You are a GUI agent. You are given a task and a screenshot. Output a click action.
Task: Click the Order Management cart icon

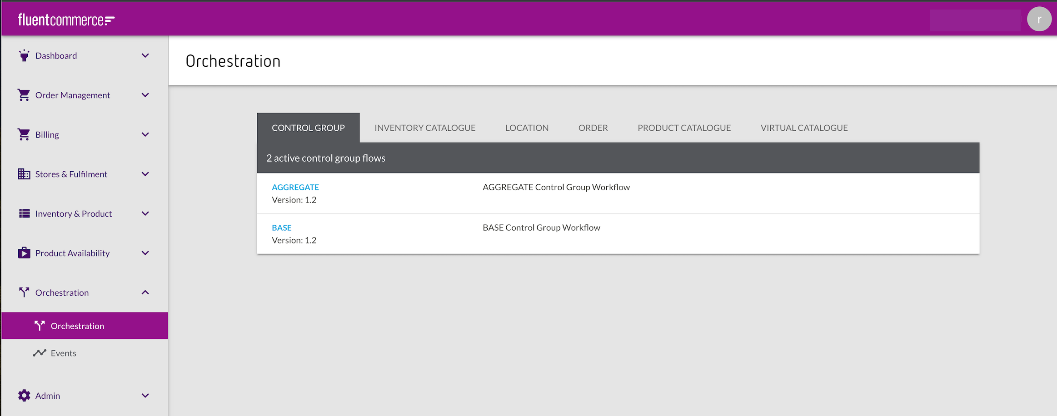pos(24,95)
